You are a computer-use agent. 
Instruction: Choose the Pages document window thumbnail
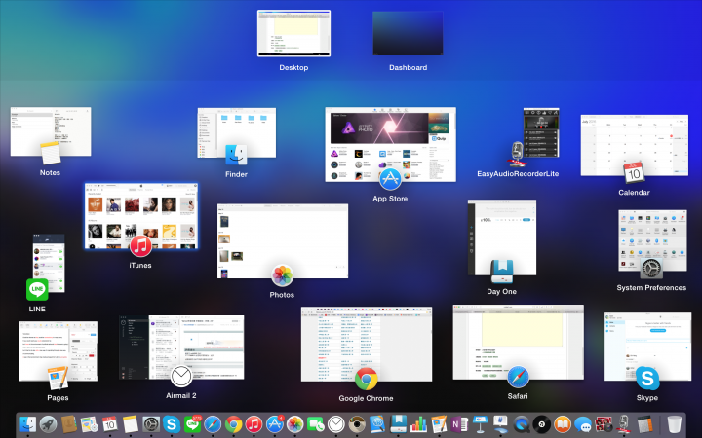(58, 350)
